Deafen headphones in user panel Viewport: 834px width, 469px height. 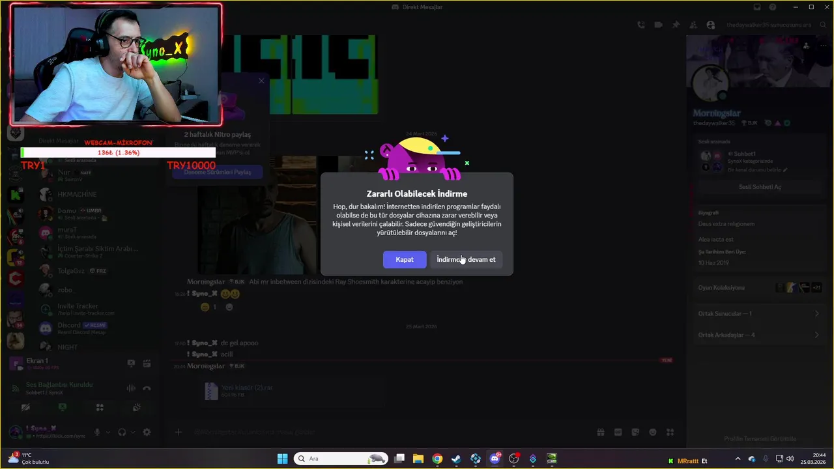tap(122, 432)
